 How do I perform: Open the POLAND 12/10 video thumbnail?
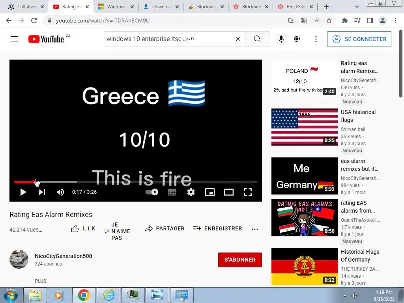tap(304, 78)
